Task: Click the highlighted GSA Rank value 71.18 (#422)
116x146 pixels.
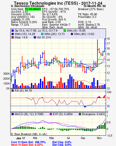Action: pos(33,9)
